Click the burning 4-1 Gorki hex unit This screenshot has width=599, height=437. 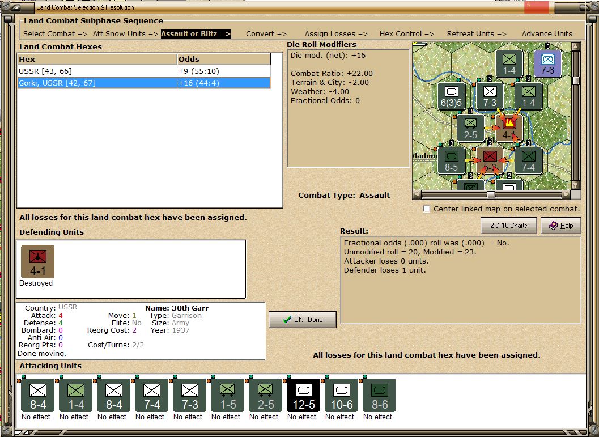pyautogui.click(x=509, y=128)
